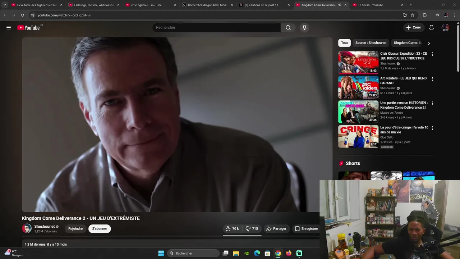
Task: Open options for Une partie avec un HISTORIEN video
Action: coord(433,103)
